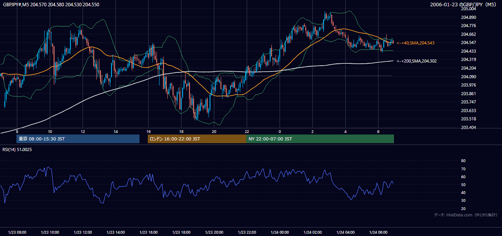502x236 pixels.
Task: Select the NY 22:00-07:00 JST session bar
Action: click(320, 139)
